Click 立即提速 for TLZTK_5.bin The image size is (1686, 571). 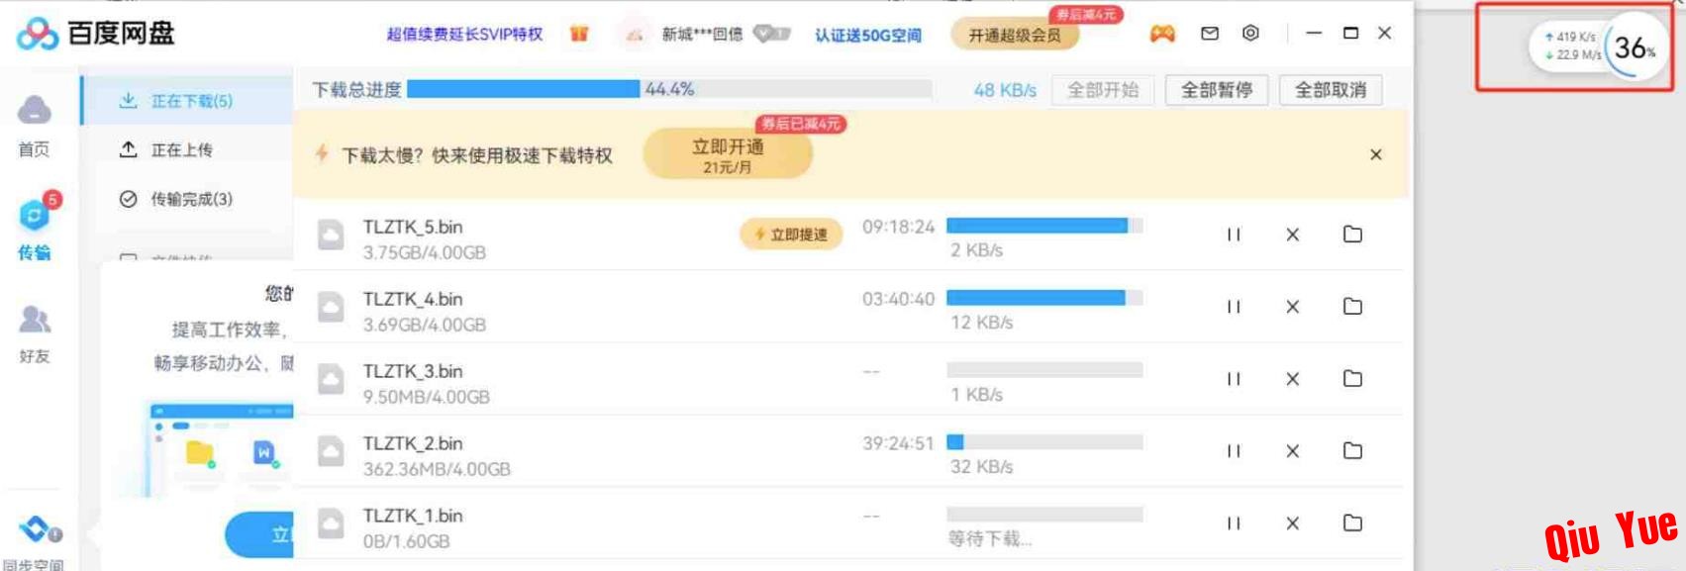pos(791,235)
